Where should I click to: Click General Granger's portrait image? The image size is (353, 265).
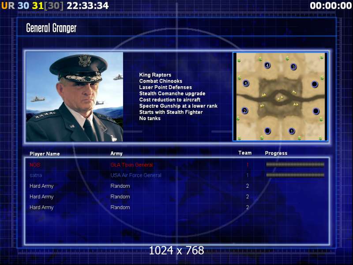tap(75, 97)
